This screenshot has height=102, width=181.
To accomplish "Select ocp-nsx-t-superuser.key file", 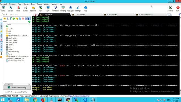I will [15, 61].
